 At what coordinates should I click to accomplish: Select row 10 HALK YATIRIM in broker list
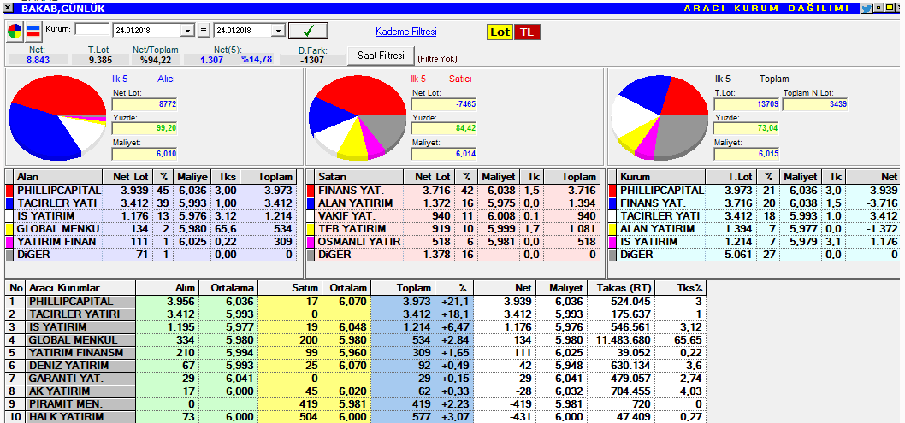356,417
